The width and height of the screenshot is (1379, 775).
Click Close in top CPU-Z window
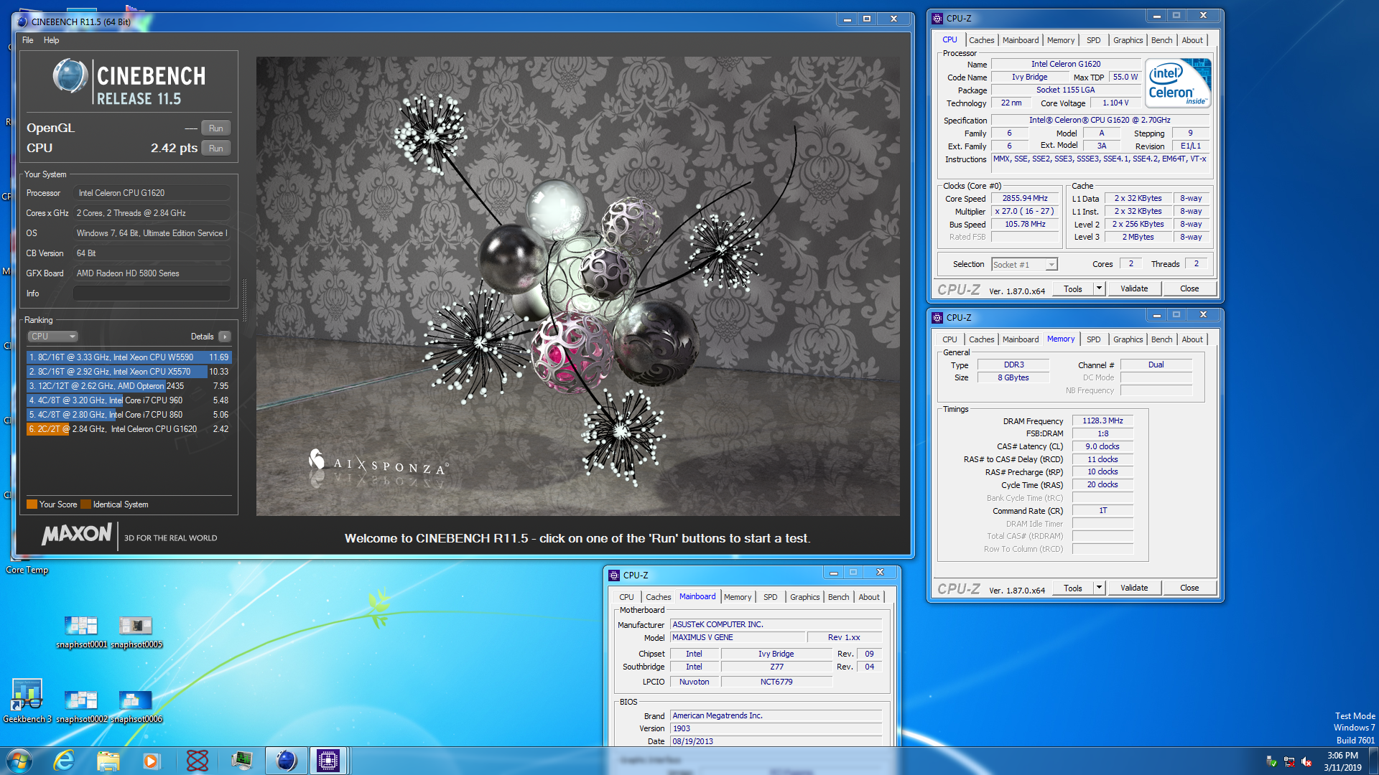(x=1189, y=288)
